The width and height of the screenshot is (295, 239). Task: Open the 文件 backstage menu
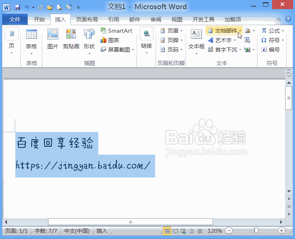coord(15,19)
